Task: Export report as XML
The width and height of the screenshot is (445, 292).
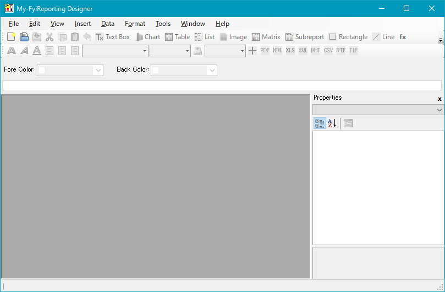Action: click(x=303, y=50)
